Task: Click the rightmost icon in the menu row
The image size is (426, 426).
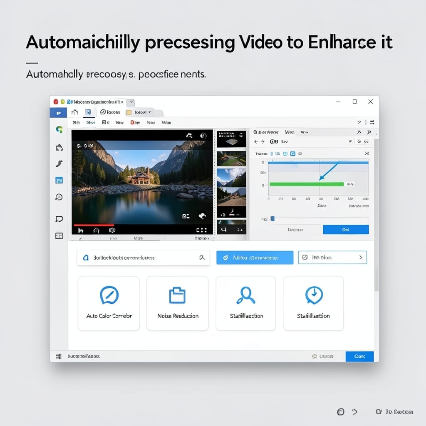Action: point(372,122)
